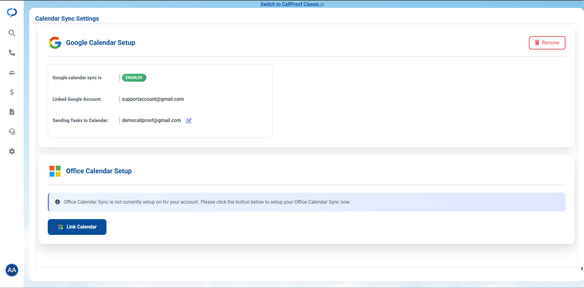Click the info icon in Office notice
This screenshot has height=288, width=584.
[57, 202]
